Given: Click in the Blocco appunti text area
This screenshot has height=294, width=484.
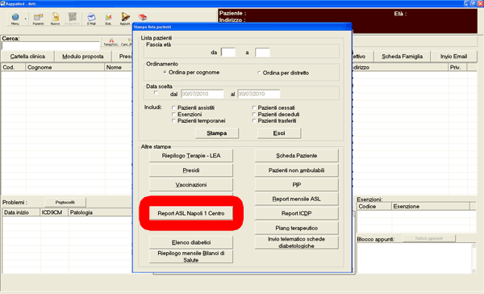Looking at the screenshot, I should 414,258.
